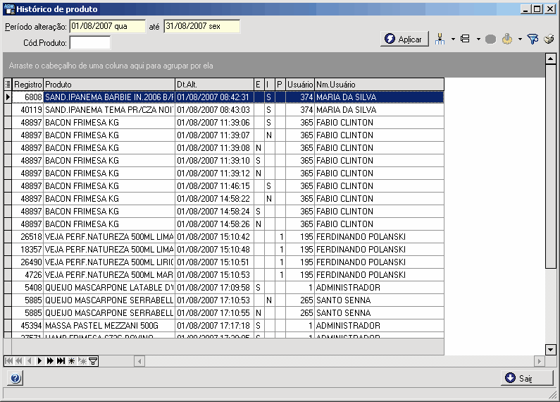The width and height of the screenshot is (560, 402).
Task: Click the goto bookmark navigator icon
Action: coord(82,361)
